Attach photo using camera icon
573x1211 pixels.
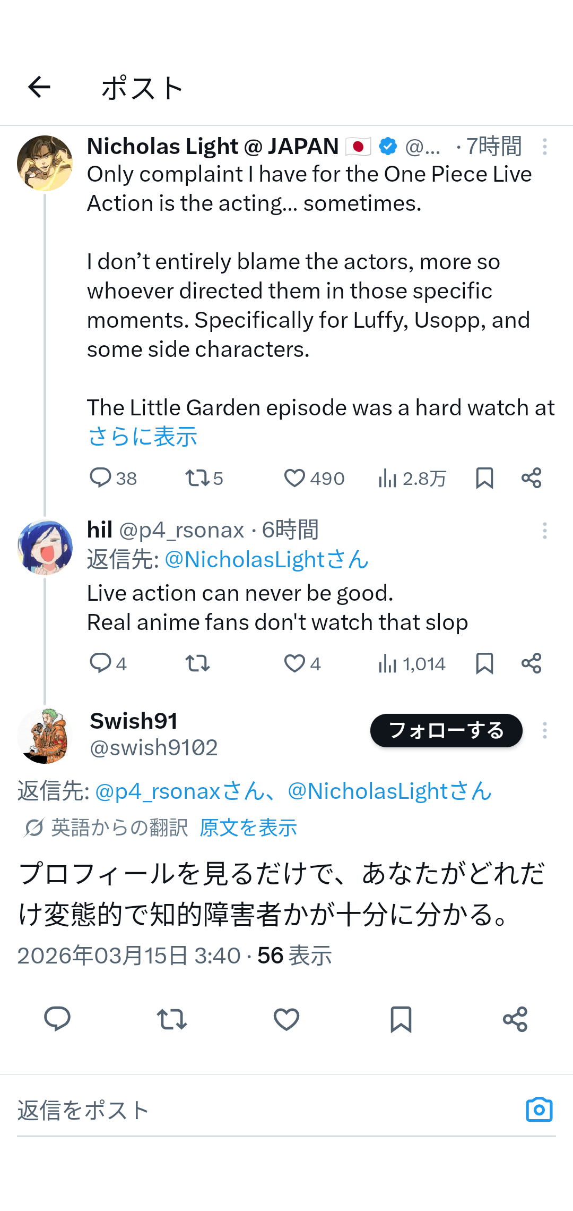tap(539, 1110)
